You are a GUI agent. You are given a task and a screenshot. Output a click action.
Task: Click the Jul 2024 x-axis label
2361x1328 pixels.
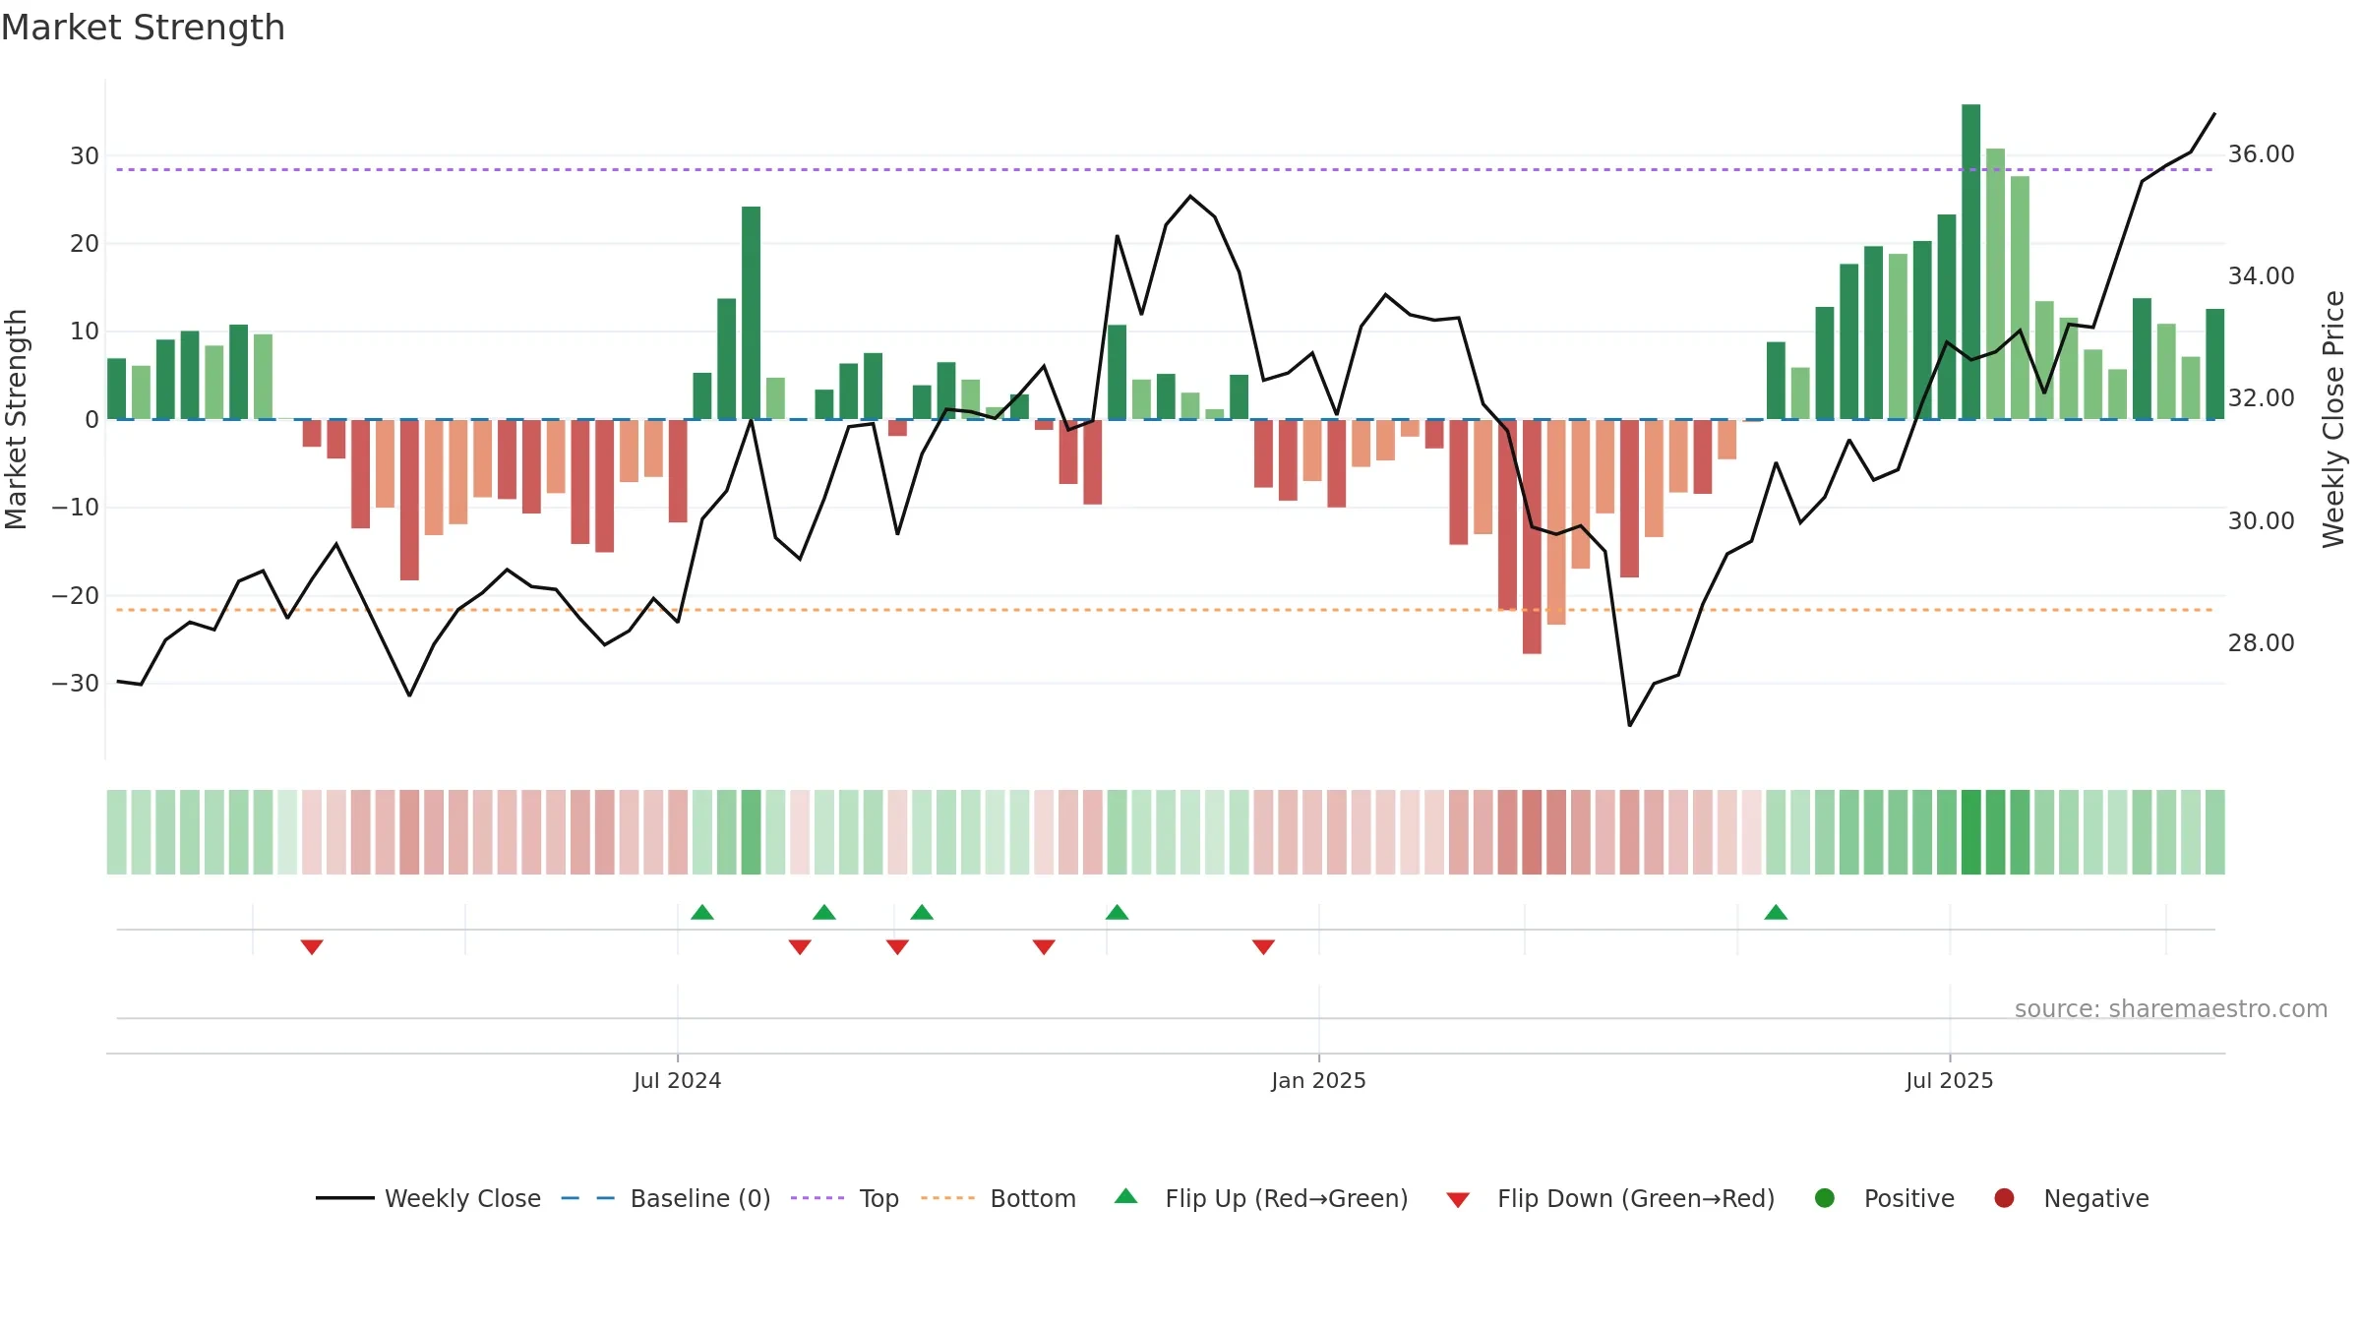[678, 1081]
